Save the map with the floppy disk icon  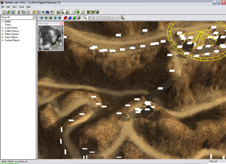(x=13, y=12)
